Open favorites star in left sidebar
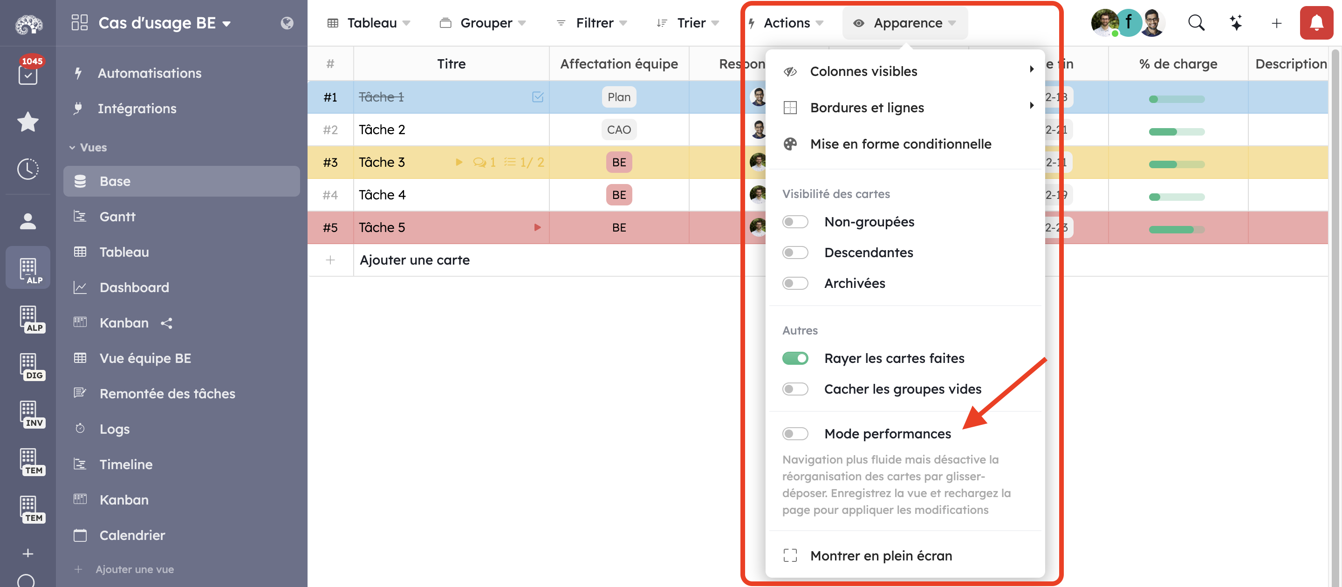 click(27, 122)
